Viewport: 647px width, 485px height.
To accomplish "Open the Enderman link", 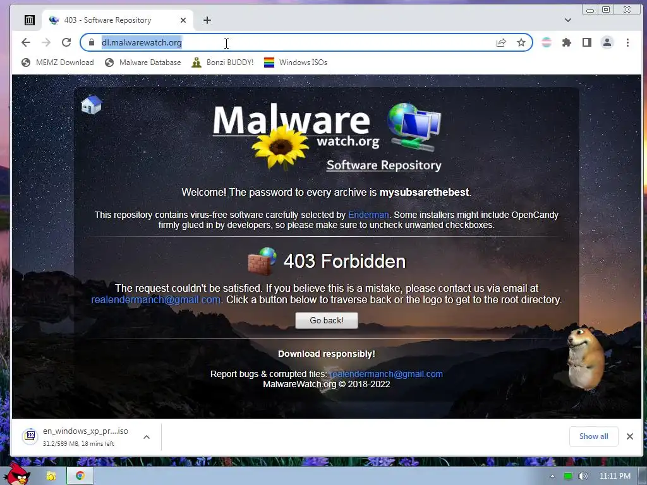I will 368,215.
